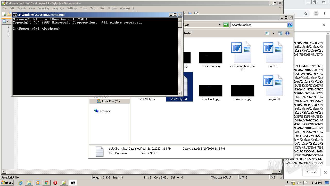
Task: Select the implementationpalm.rtf file icon
Action: [x=241, y=52]
